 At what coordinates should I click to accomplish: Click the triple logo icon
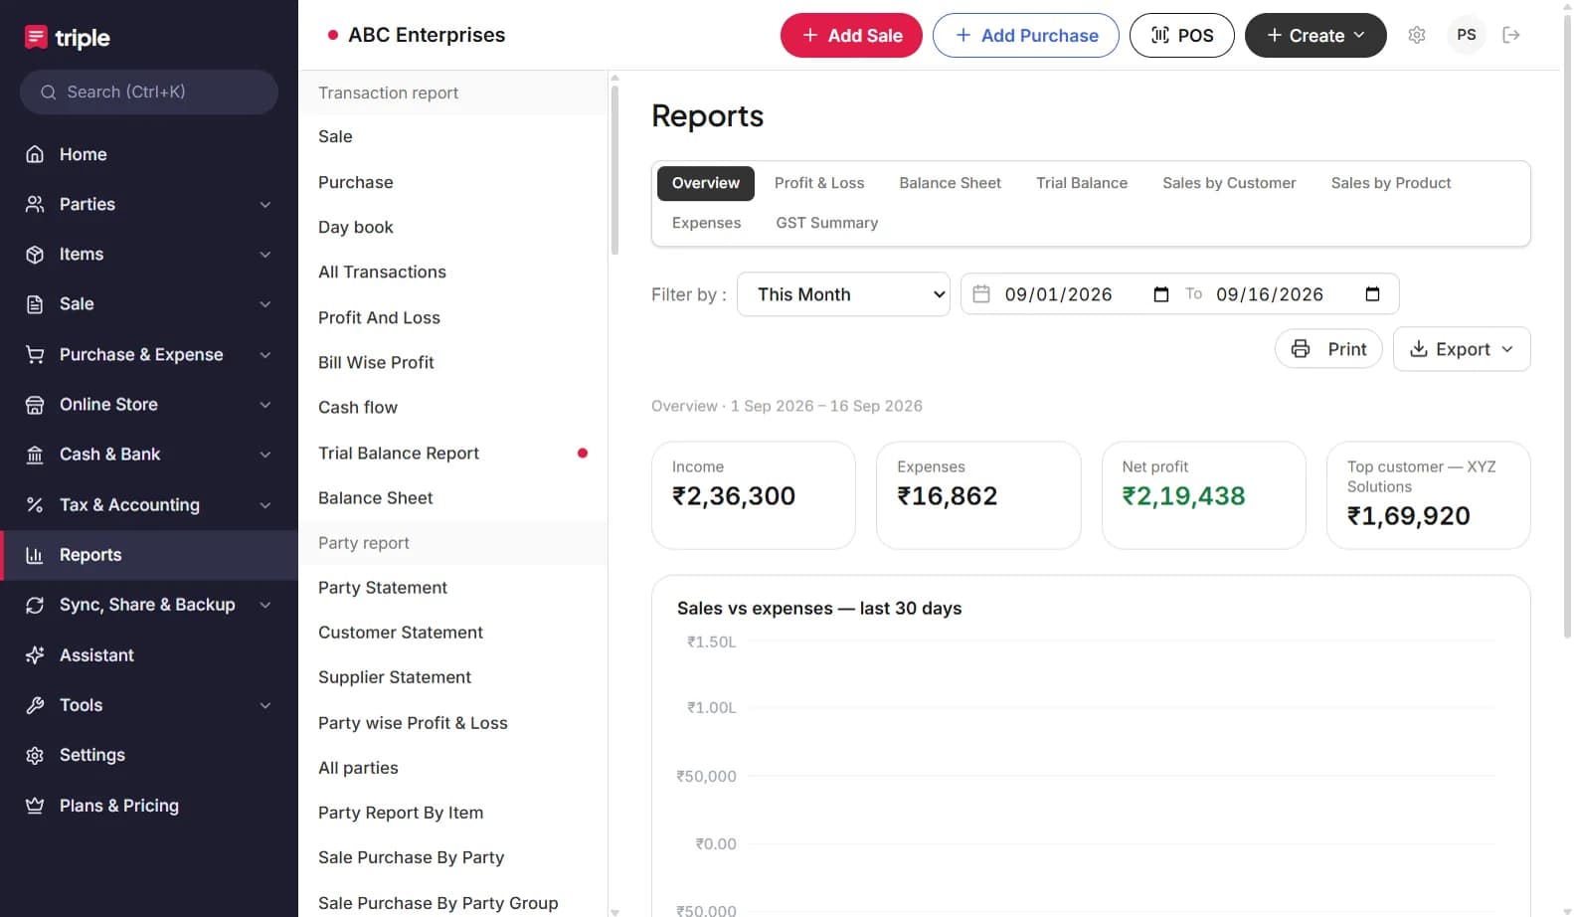pos(36,37)
